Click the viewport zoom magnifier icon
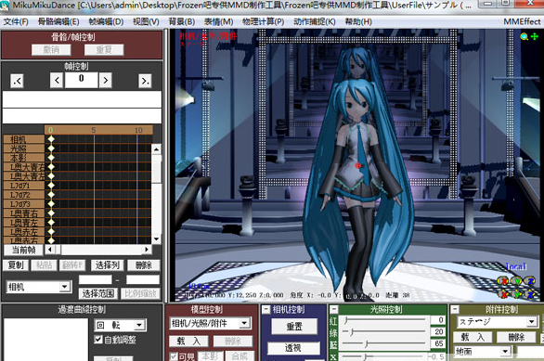This screenshot has height=361, width=544. pos(524,36)
